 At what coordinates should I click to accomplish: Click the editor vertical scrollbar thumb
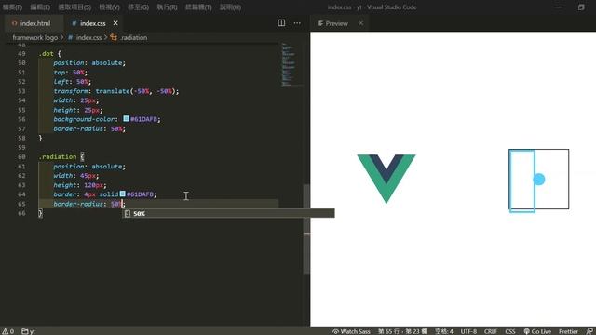pyautogui.click(x=306, y=229)
